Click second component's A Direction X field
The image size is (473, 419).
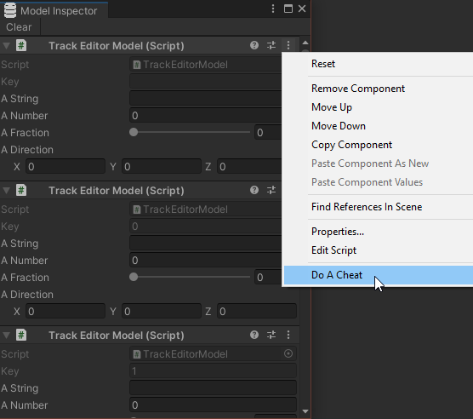tap(66, 311)
